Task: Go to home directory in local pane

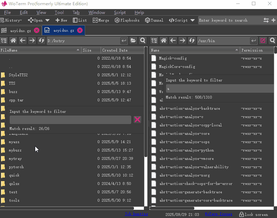Action: 14,41
